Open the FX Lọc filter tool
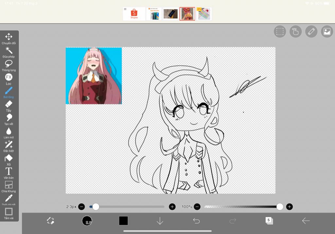The width and height of the screenshot is (335, 234). [9, 79]
